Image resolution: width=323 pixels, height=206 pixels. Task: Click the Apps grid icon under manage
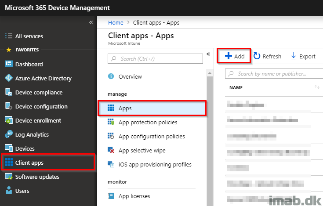click(111, 108)
